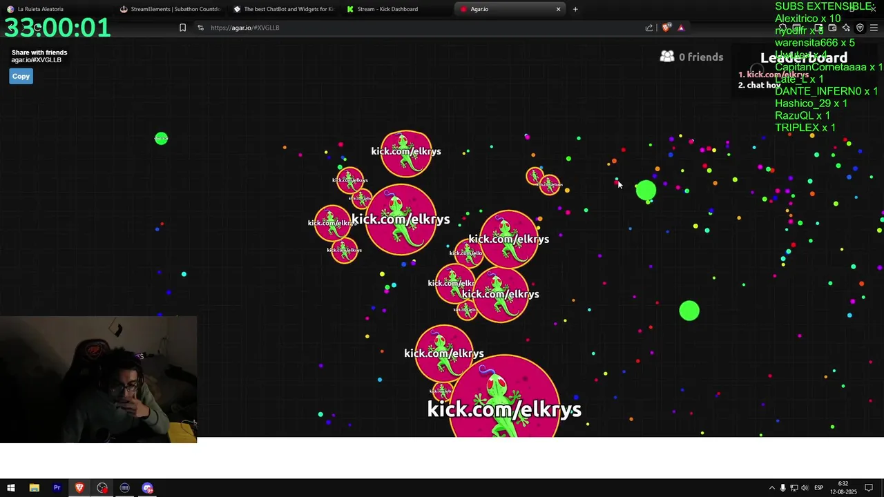The image size is (884, 497).
Task: Open the StreamElements Subathon Countdown tab
Action: tap(169, 9)
